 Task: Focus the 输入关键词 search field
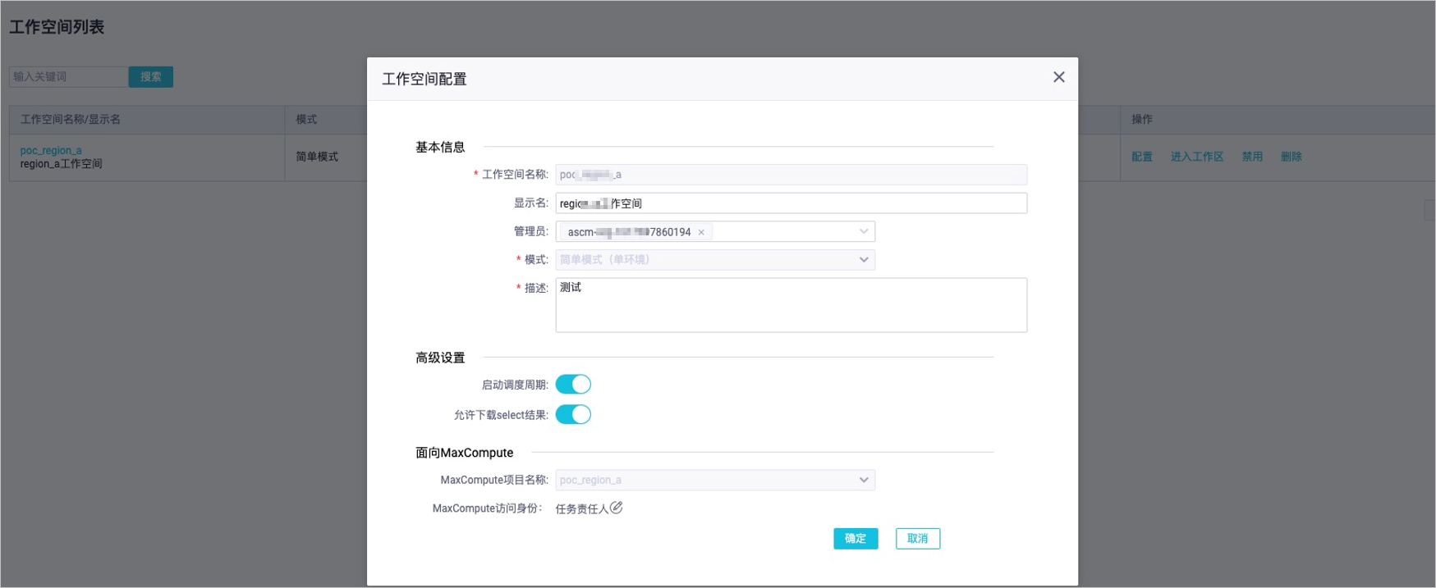[69, 77]
